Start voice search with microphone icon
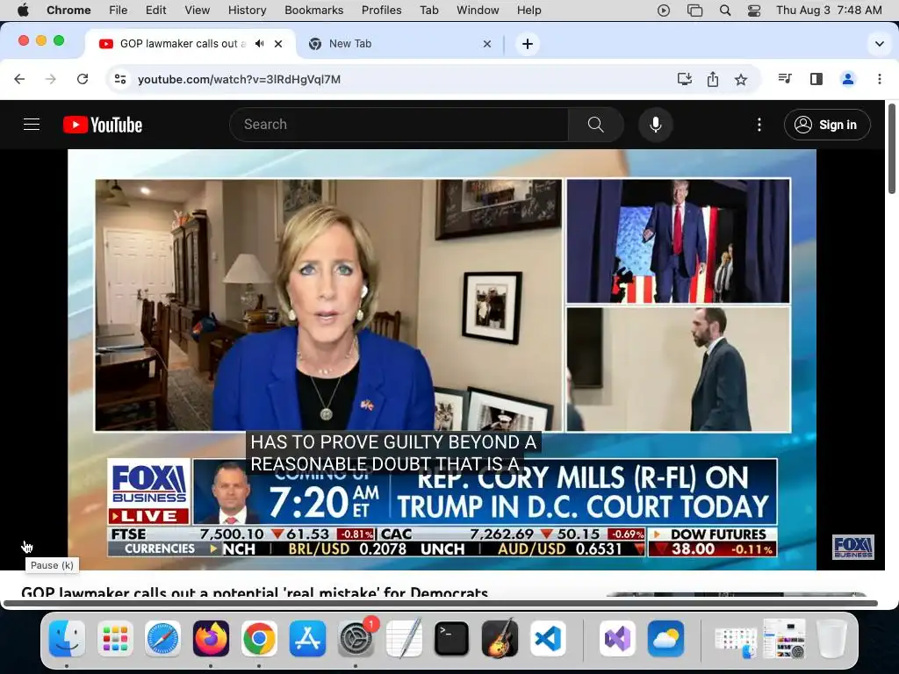 [655, 125]
